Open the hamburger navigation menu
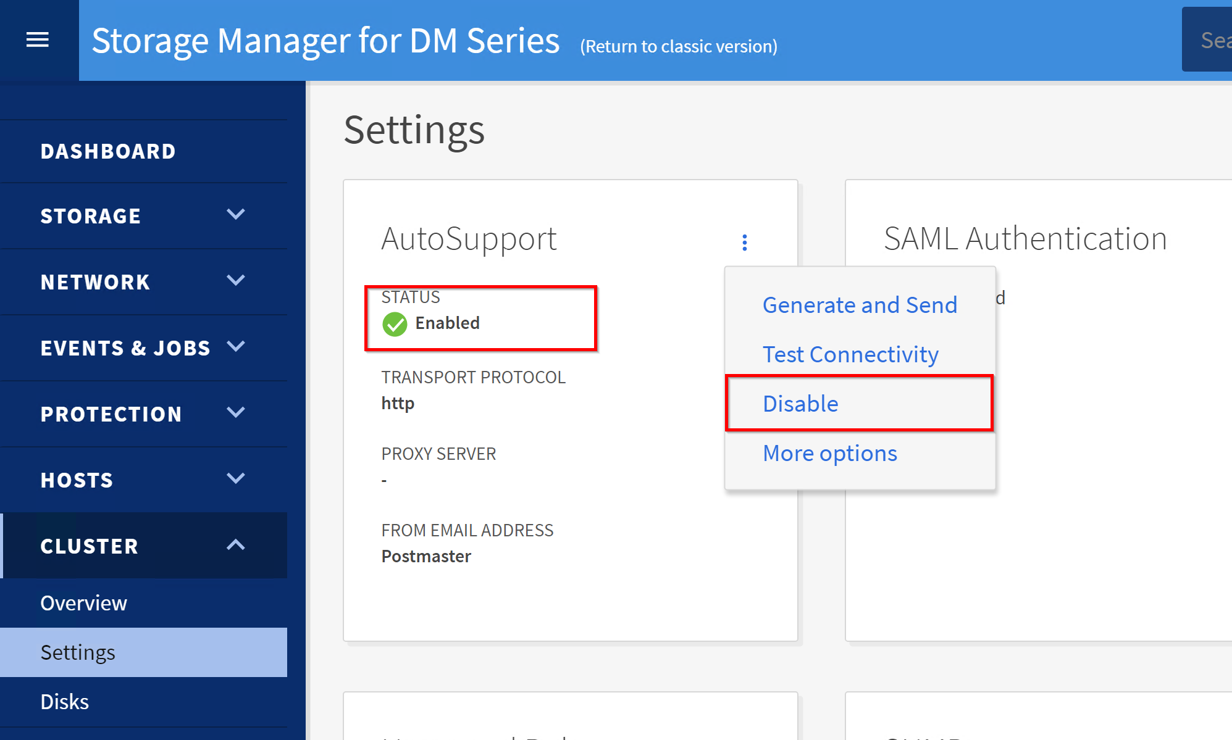Screen dimensions: 1232x740 [x=38, y=40]
